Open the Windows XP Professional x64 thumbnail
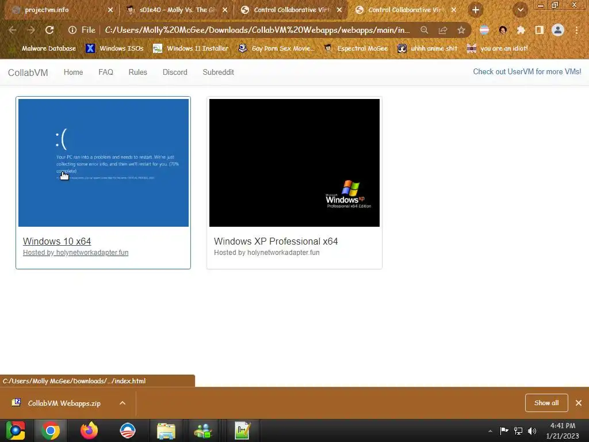This screenshot has height=442, width=589. point(294,163)
